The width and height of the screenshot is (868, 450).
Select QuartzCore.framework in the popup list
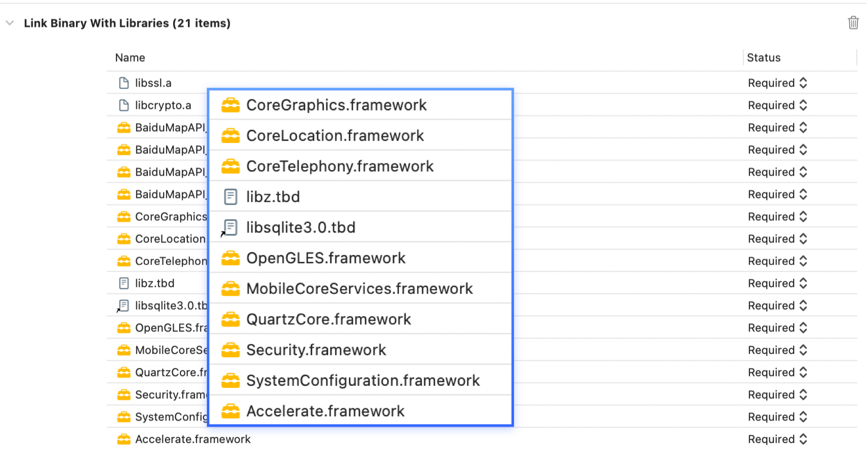[x=329, y=319]
